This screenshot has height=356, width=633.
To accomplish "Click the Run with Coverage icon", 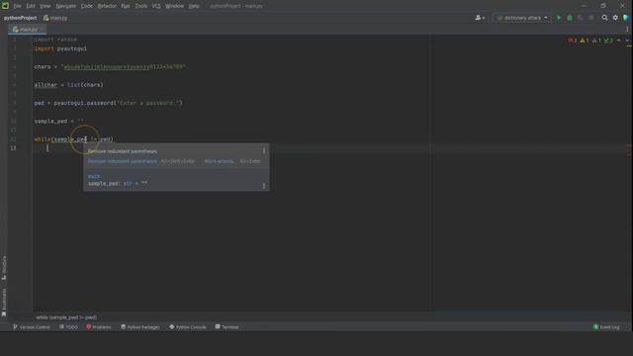I will point(581,18).
